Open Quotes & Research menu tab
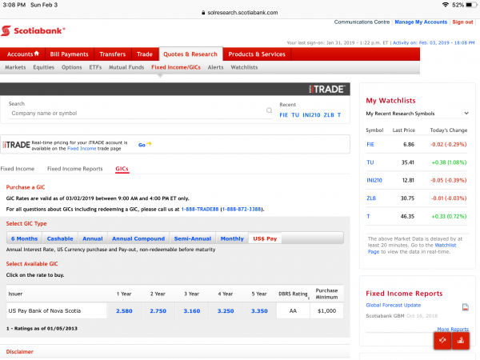 [190, 54]
